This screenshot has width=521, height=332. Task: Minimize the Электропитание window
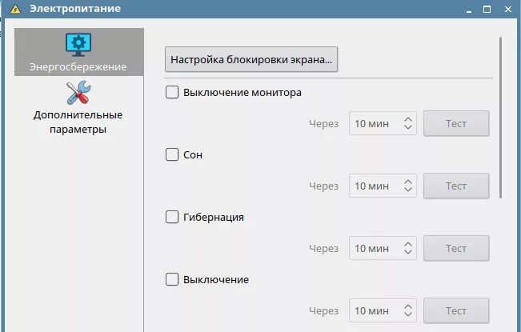467,9
